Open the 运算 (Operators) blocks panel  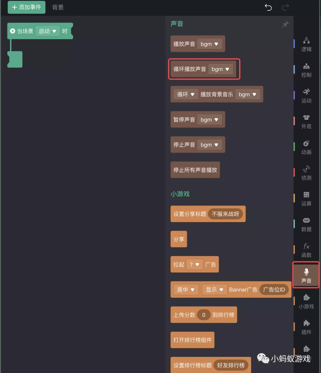coord(306,199)
